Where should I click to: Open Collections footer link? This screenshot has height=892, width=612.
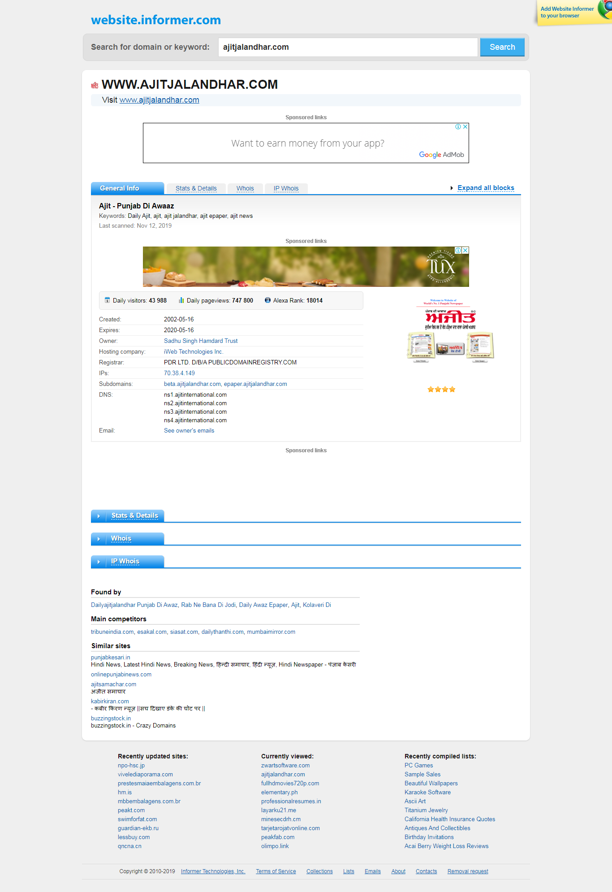coord(319,871)
